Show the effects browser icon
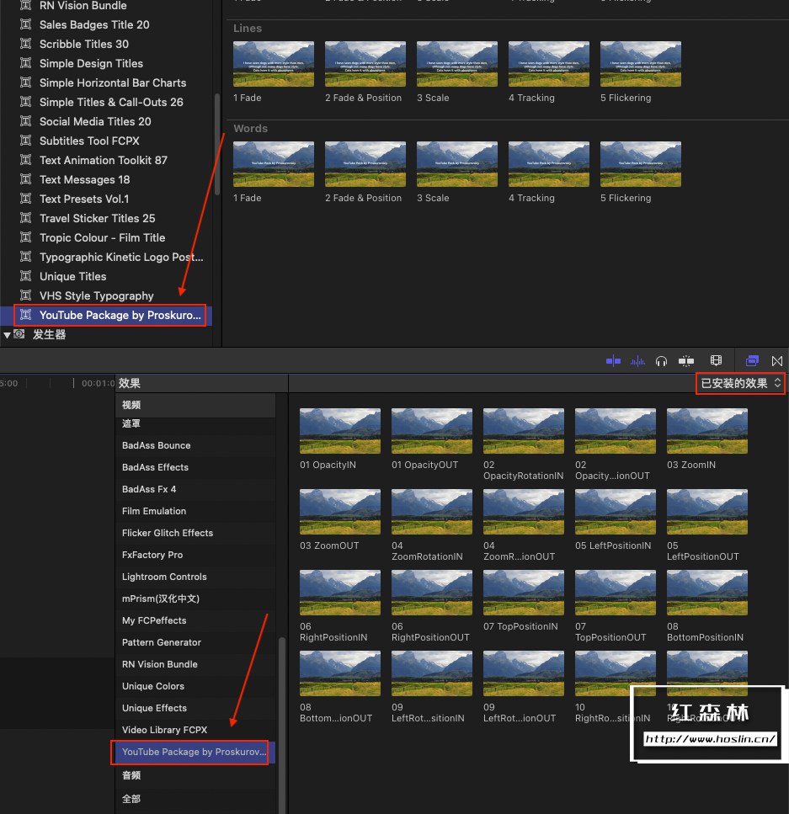Viewport: 789px width, 814px height. (752, 360)
